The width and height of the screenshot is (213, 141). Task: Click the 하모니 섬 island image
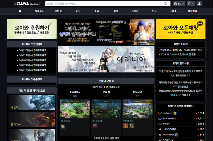(x=138, y=109)
